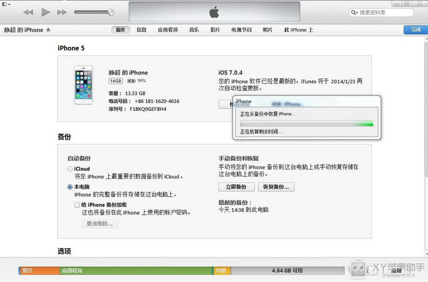Click the green 应用程序 storage segment
This screenshot has width=428, height=282.
tap(136, 270)
